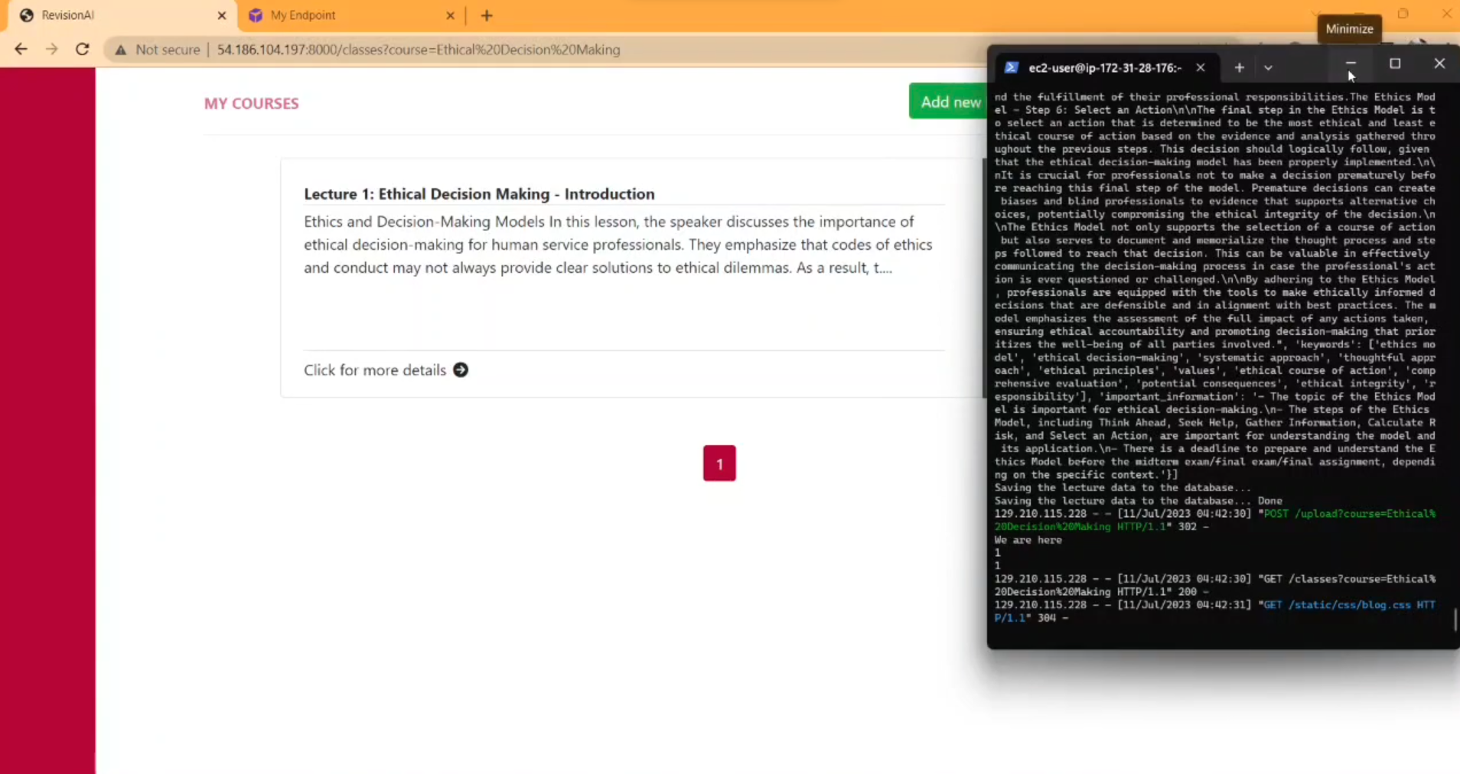The width and height of the screenshot is (1460, 774).
Task: Go back using the browser back arrow
Action: (x=21, y=50)
